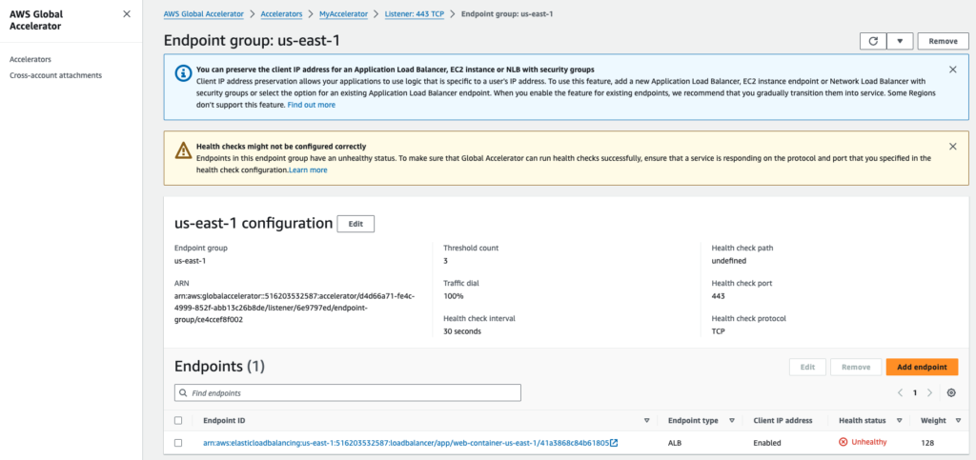Focus the Find endpoints search field
The height and width of the screenshot is (460, 976).
click(x=347, y=393)
